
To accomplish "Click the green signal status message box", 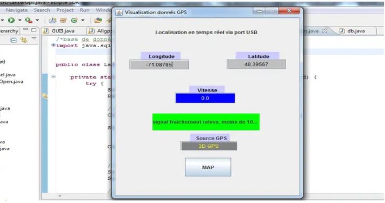I will pyautogui.click(x=206, y=122).
